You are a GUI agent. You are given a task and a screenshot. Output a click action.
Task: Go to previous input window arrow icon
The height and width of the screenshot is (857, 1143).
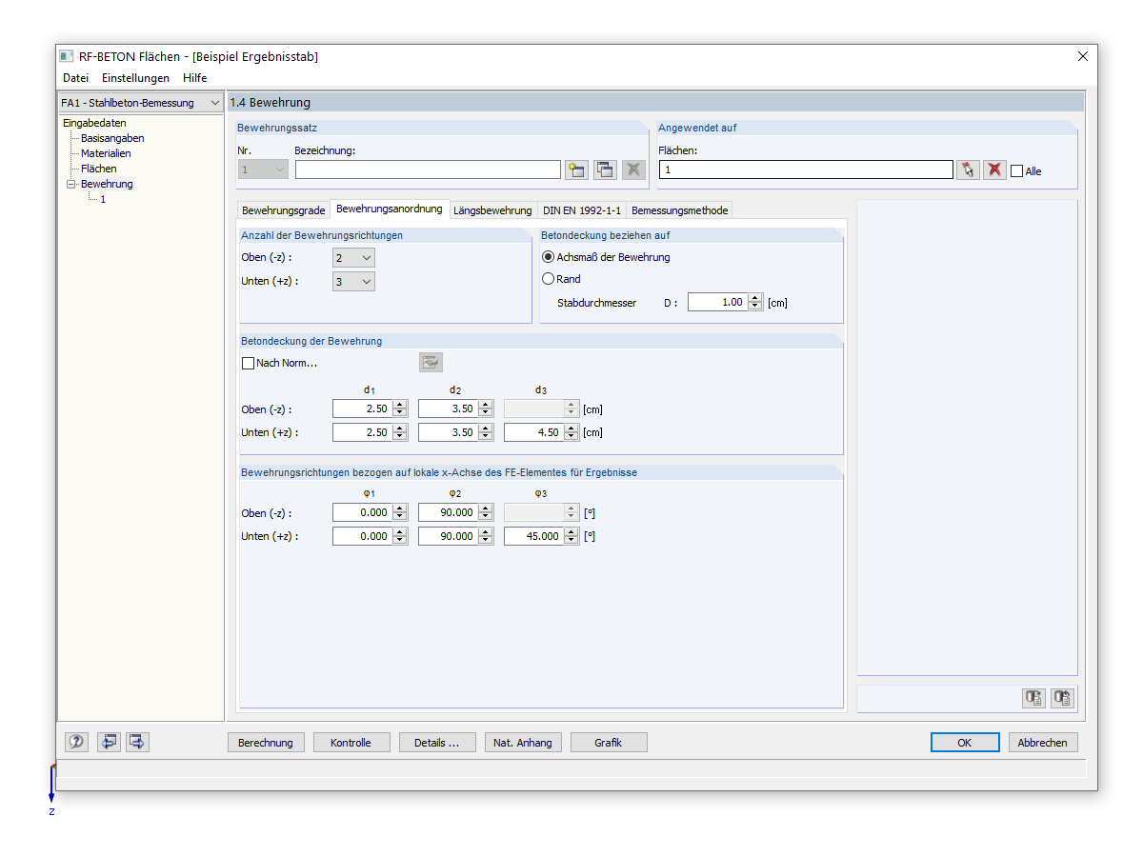point(109,742)
